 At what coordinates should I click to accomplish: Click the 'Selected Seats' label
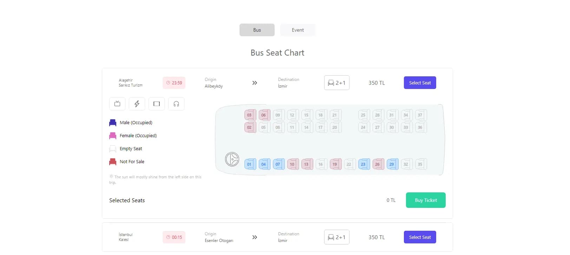coord(127,200)
